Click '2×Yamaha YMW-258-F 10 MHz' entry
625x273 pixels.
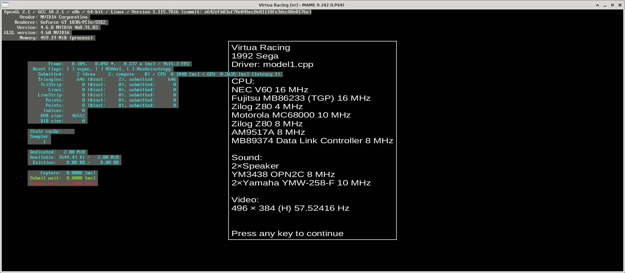[x=301, y=183]
